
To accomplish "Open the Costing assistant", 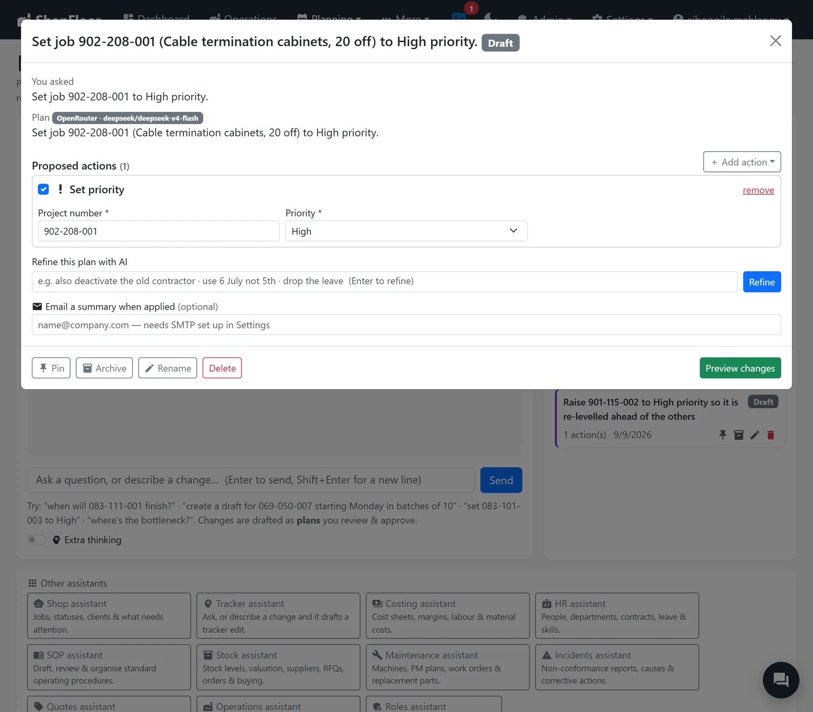I will (448, 616).
